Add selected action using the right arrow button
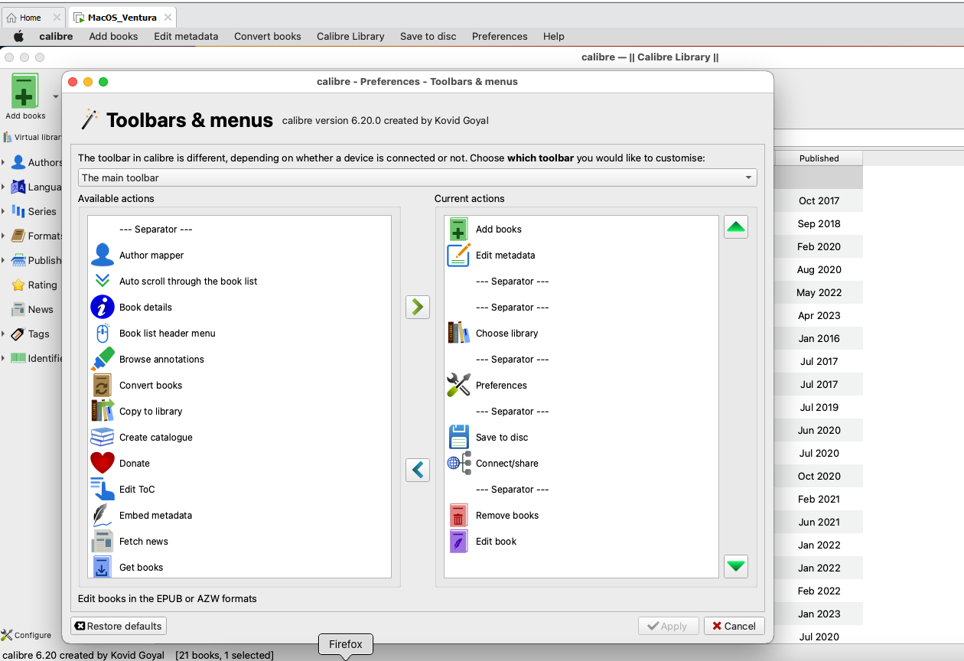Screen dimensions: 964x661 (x=418, y=307)
